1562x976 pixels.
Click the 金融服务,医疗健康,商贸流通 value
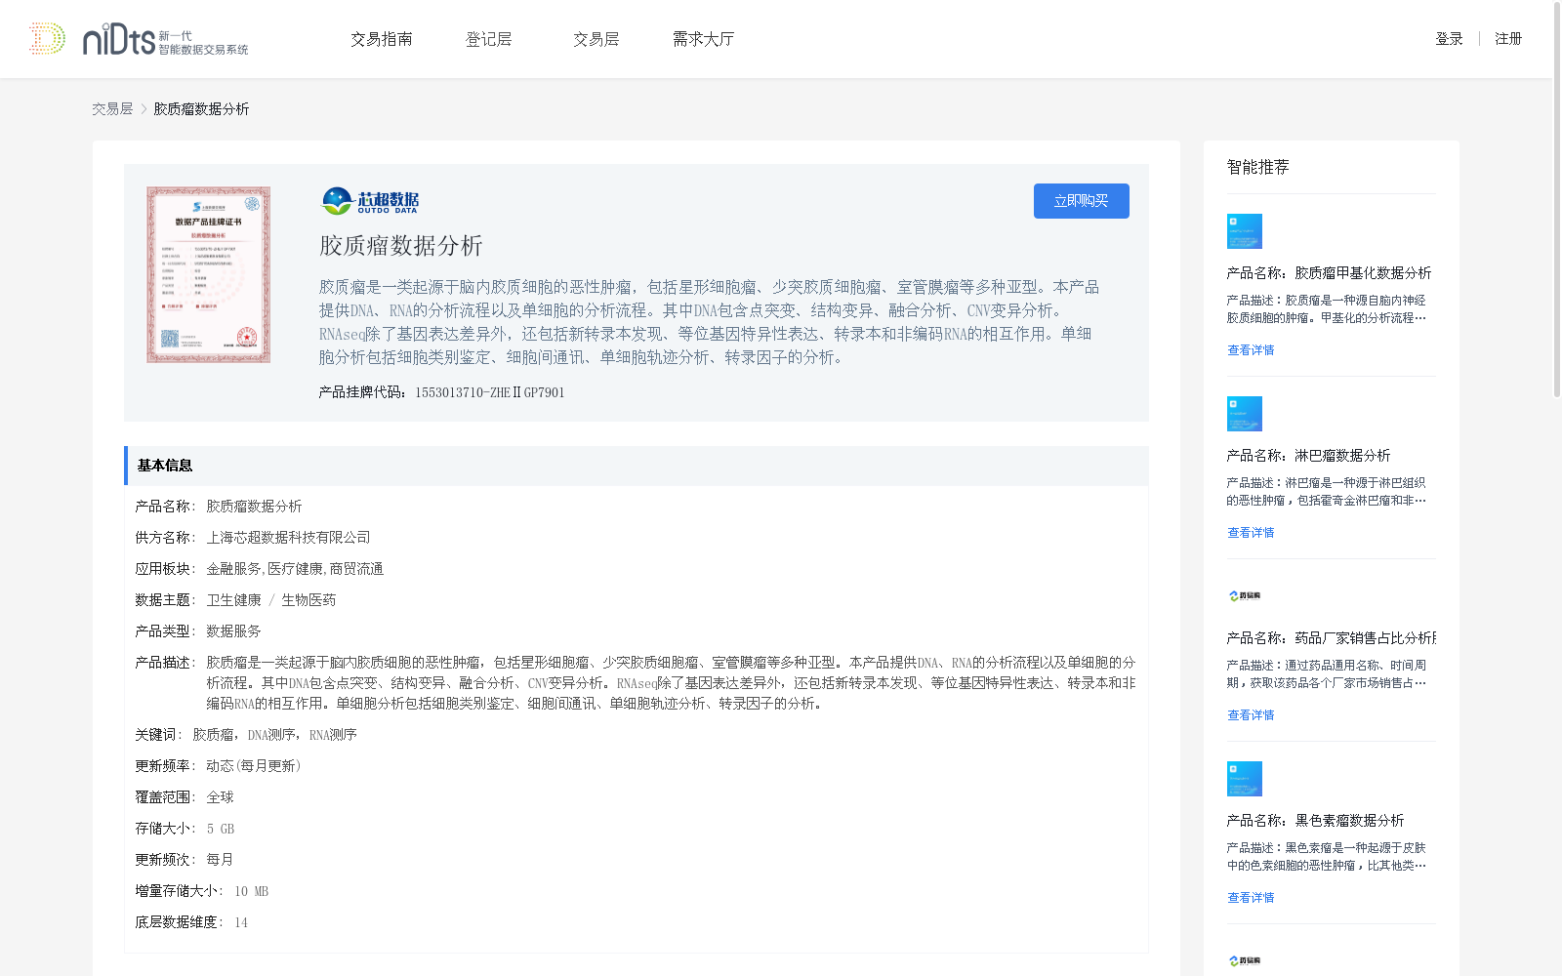coord(295,569)
